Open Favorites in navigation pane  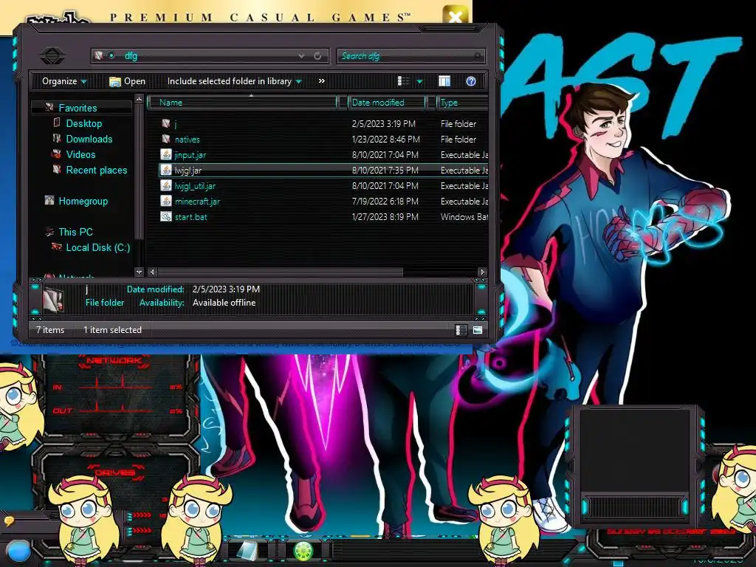tap(78, 108)
